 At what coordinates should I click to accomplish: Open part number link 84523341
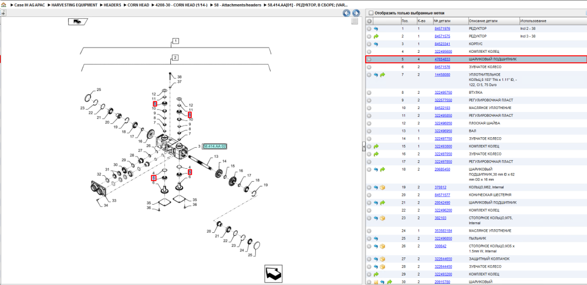click(442, 44)
